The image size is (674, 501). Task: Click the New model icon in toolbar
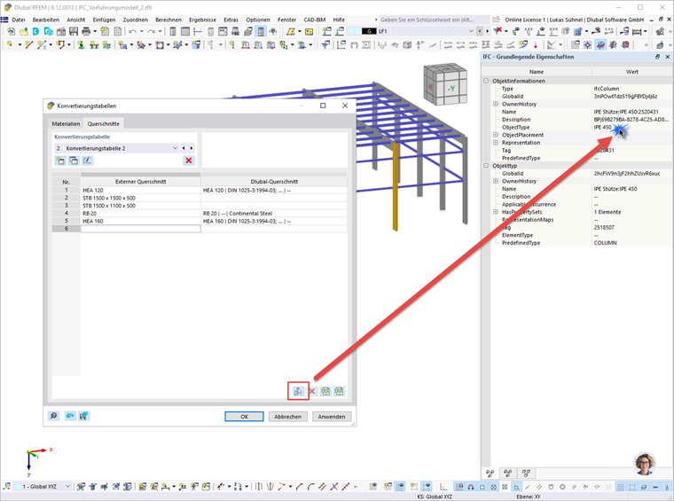click(11, 31)
